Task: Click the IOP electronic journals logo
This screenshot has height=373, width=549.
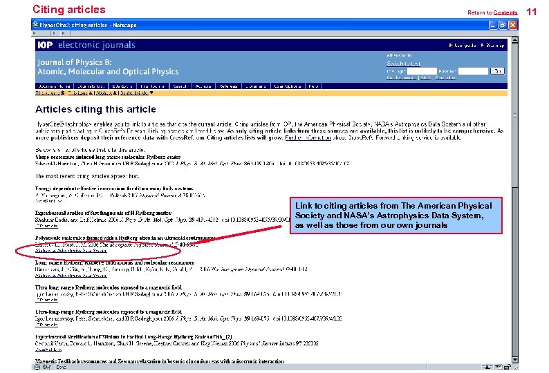Action: tap(86, 45)
